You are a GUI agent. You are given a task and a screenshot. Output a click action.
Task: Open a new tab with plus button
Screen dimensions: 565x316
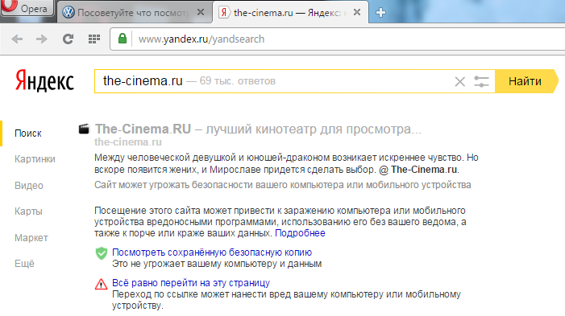(380, 13)
